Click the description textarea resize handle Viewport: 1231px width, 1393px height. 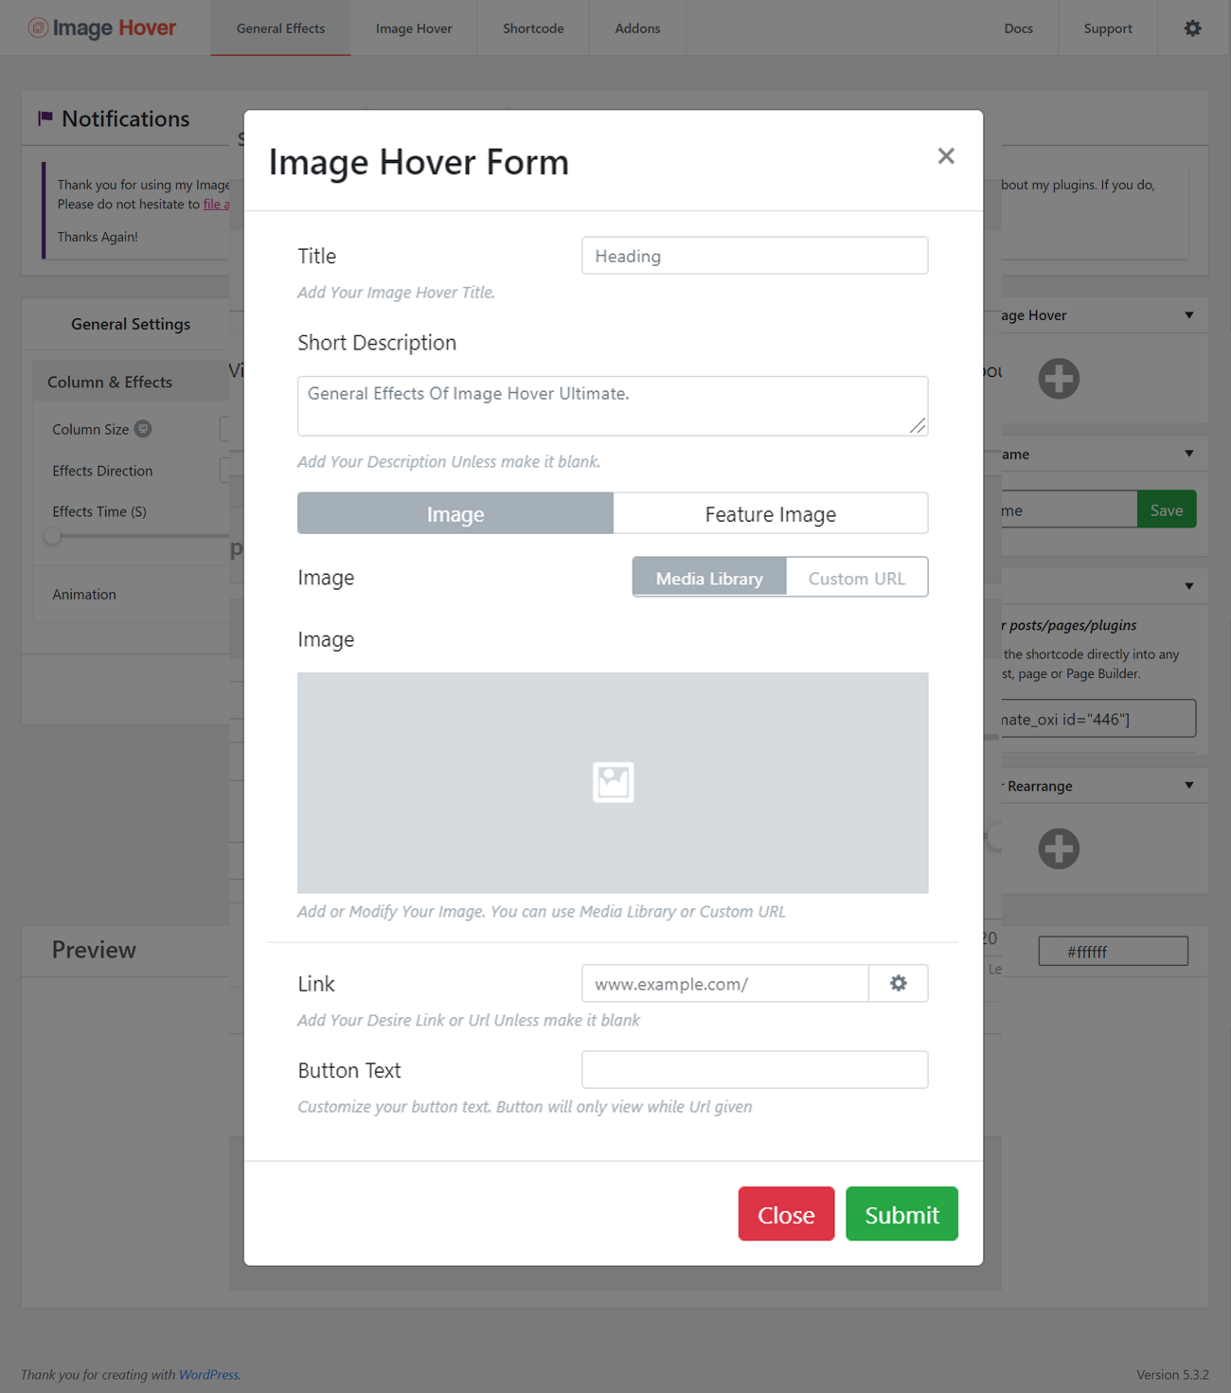(x=918, y=426)
